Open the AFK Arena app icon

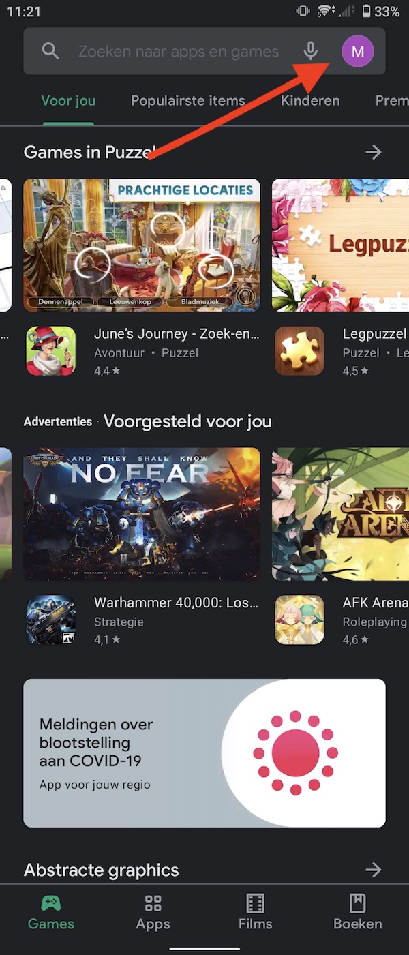pos(300,620)
